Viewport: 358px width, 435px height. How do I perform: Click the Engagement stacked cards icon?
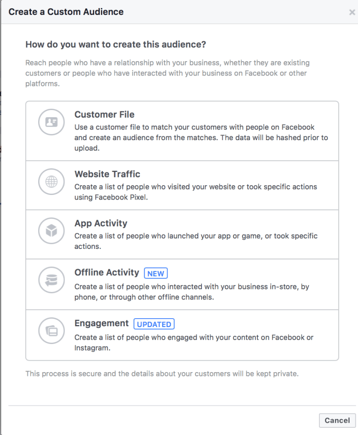(51, 331)
